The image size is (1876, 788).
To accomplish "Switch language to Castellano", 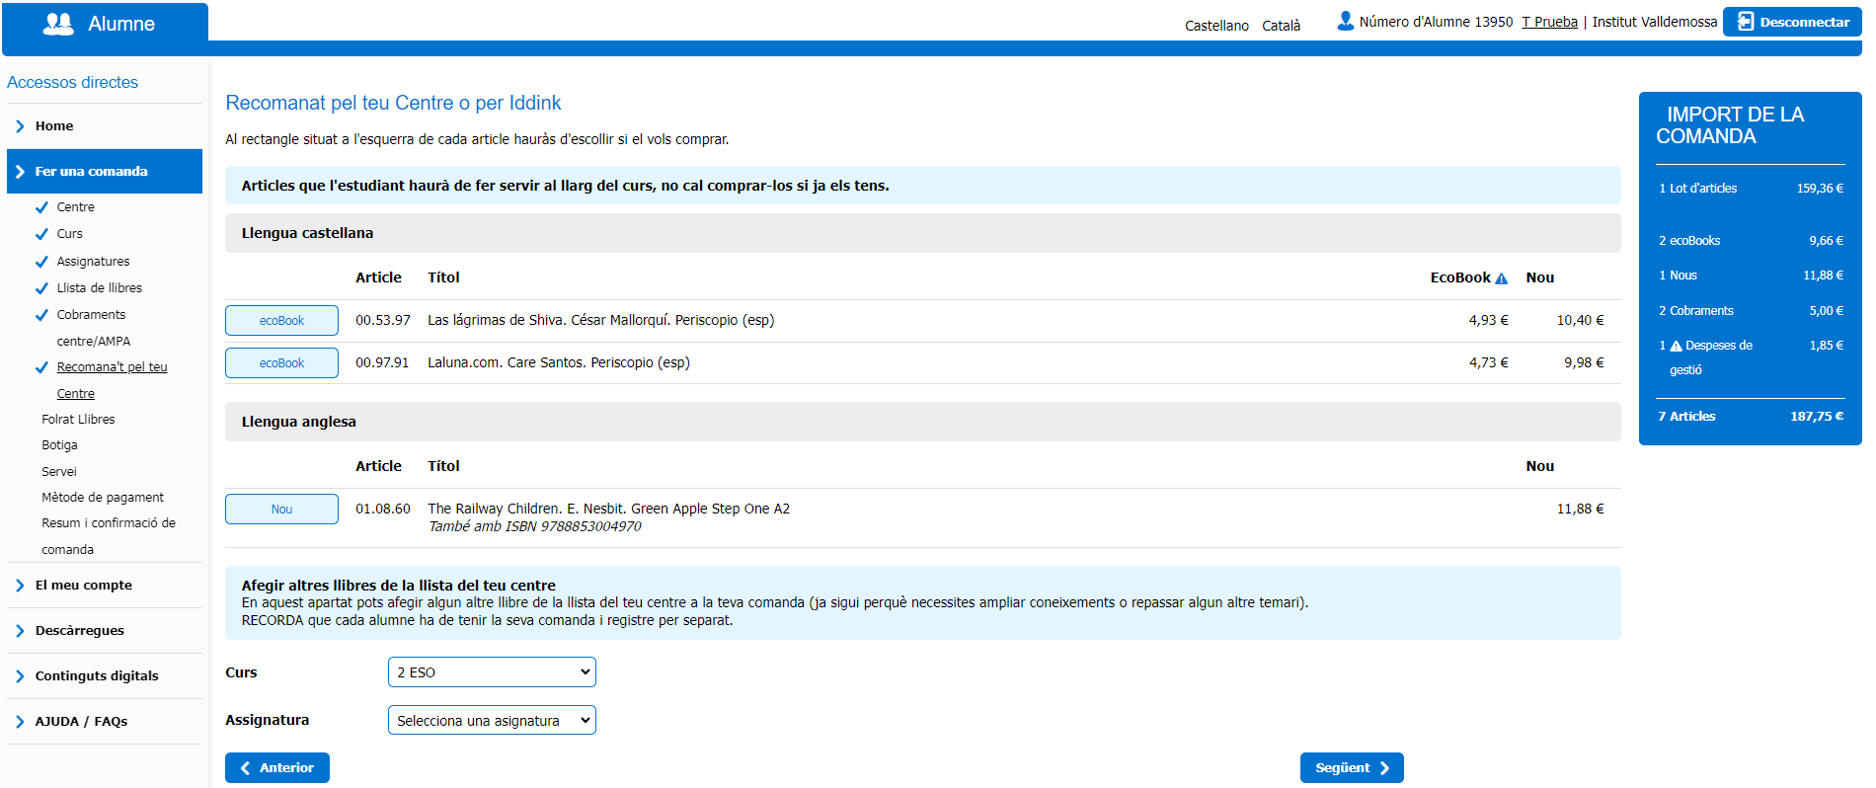I will [x=1216, y=26].
